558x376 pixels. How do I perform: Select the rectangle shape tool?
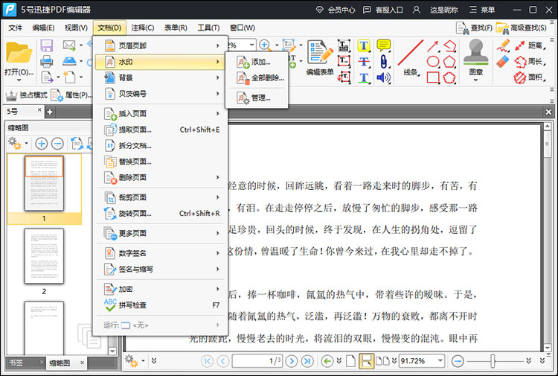pyautogui.click(x=433, y=77)
